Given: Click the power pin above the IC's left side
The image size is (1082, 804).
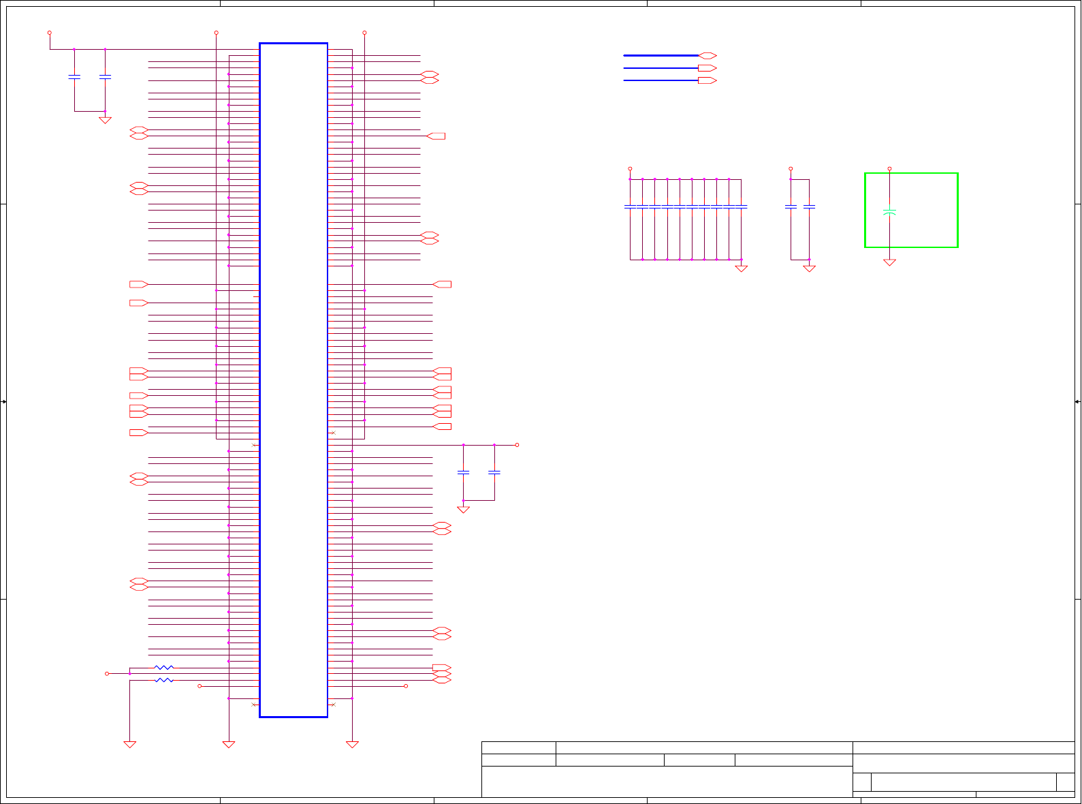Looking at the screenshot, I should (x=217, y=33).
